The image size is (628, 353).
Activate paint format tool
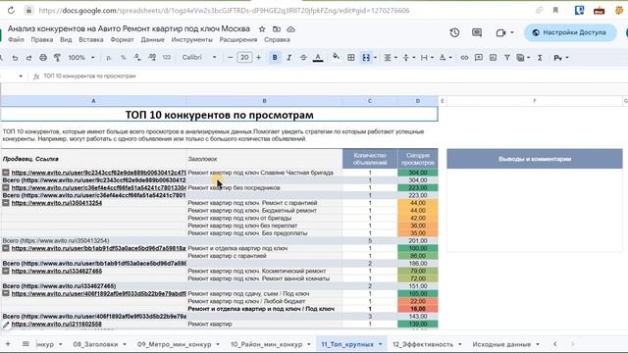click(57, 58)
